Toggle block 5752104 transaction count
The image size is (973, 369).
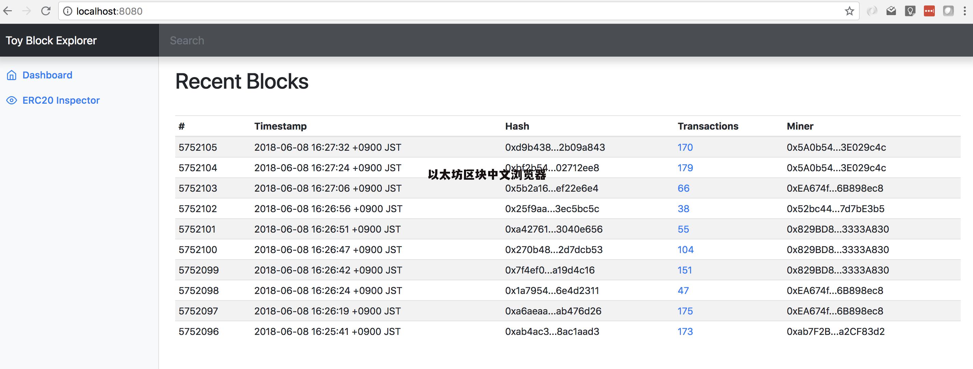pyautogui.click(x=686, y=168)
